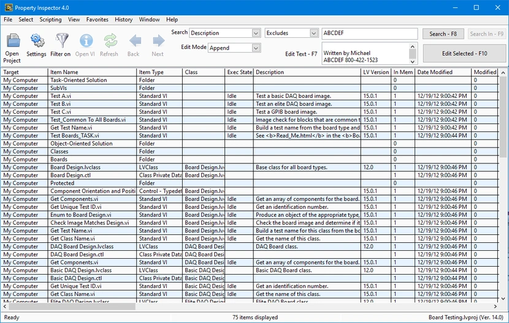Toggle the Filter on funnel icon
Screen dimensions: 509x323
[x=62, y=40]
